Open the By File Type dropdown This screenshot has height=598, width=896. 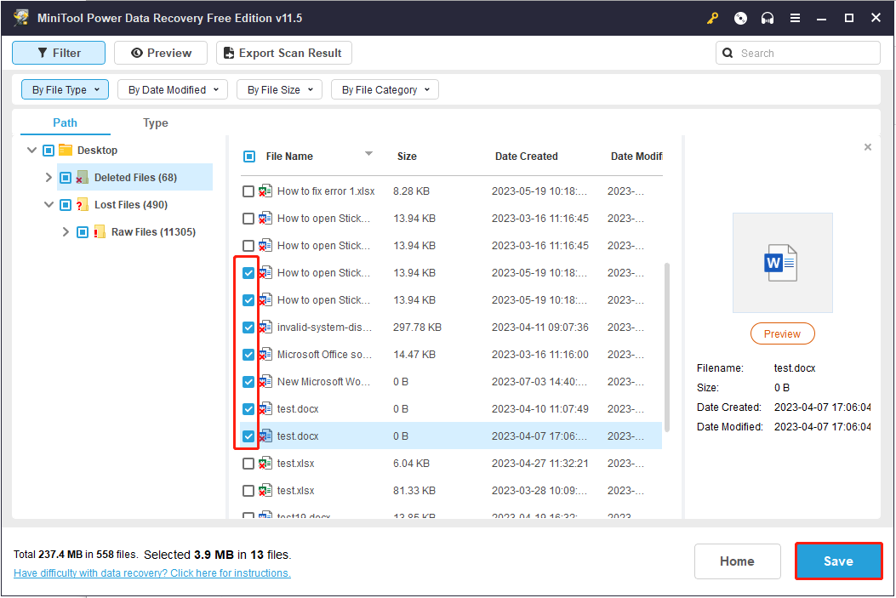pos(66,89)
